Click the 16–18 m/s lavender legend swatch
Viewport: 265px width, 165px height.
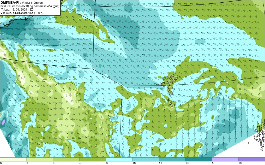225,159
